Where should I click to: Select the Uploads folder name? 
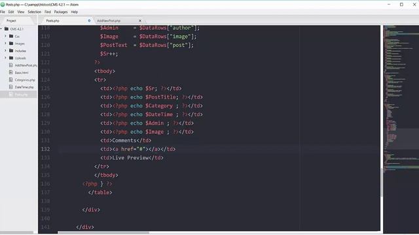pyautogui.click(x=20, y=58)
